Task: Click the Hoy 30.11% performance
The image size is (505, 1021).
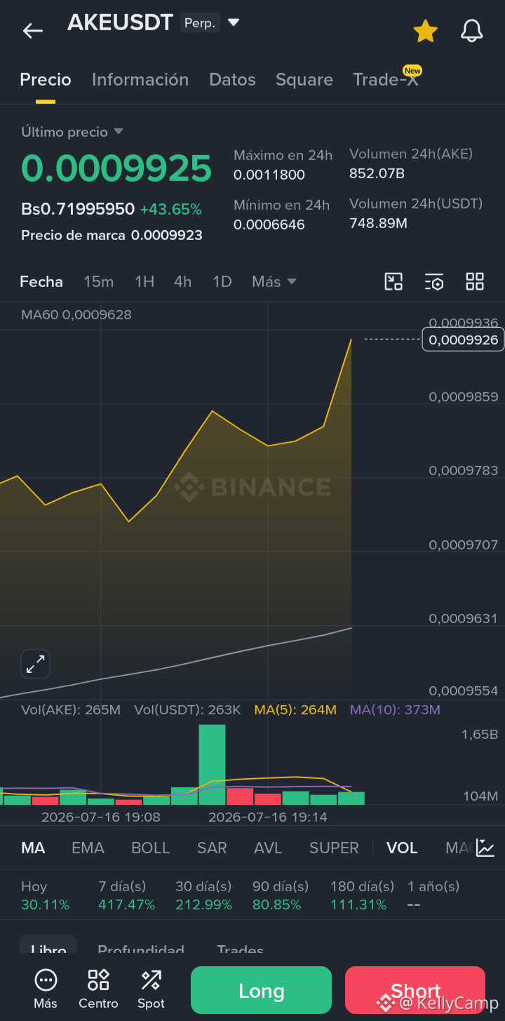Action: coord(46,895)
